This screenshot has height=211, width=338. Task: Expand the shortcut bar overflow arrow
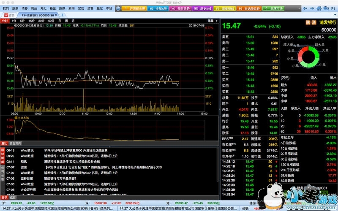click(299, 8)
